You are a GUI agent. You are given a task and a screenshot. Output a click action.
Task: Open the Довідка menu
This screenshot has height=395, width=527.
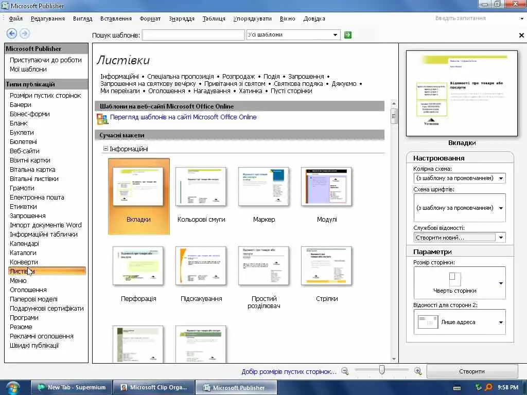314,19
